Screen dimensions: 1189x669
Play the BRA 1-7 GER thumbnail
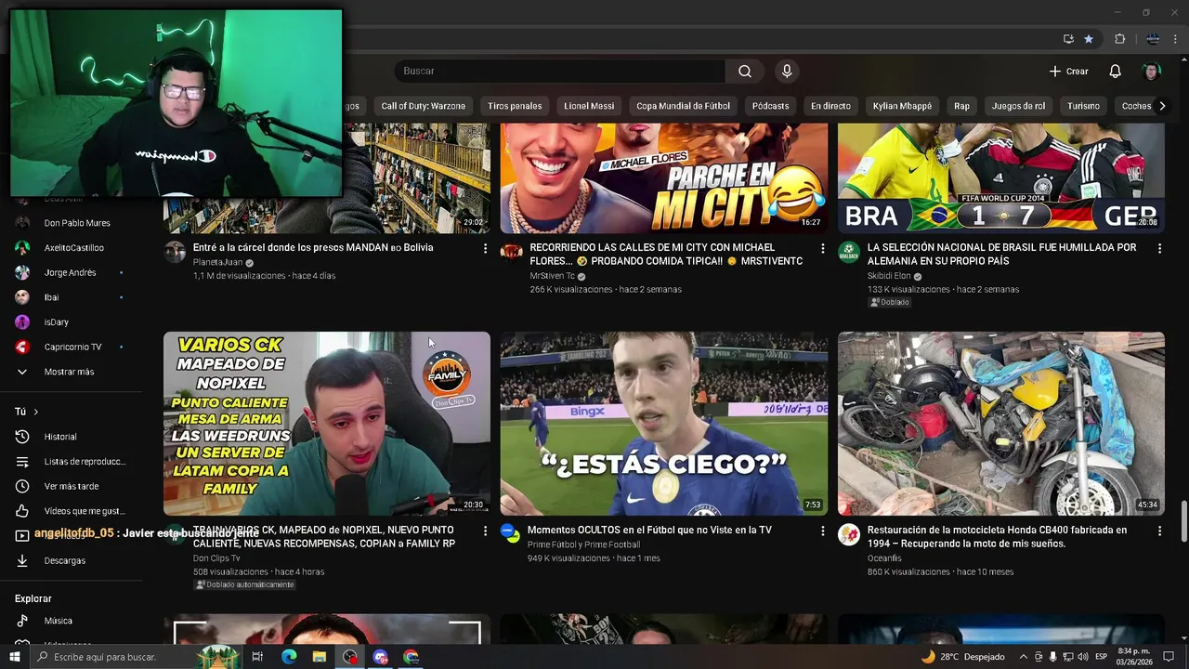click(x=1001, y=178)
